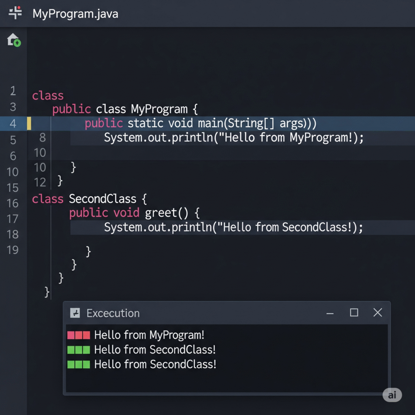
Task: Click the app logo icon beside MyProgram.java
Action: [x=15, y=13]
